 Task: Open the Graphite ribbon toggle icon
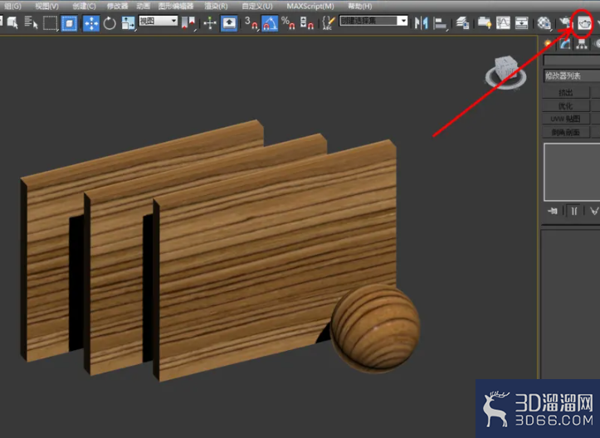click(485, 23)
